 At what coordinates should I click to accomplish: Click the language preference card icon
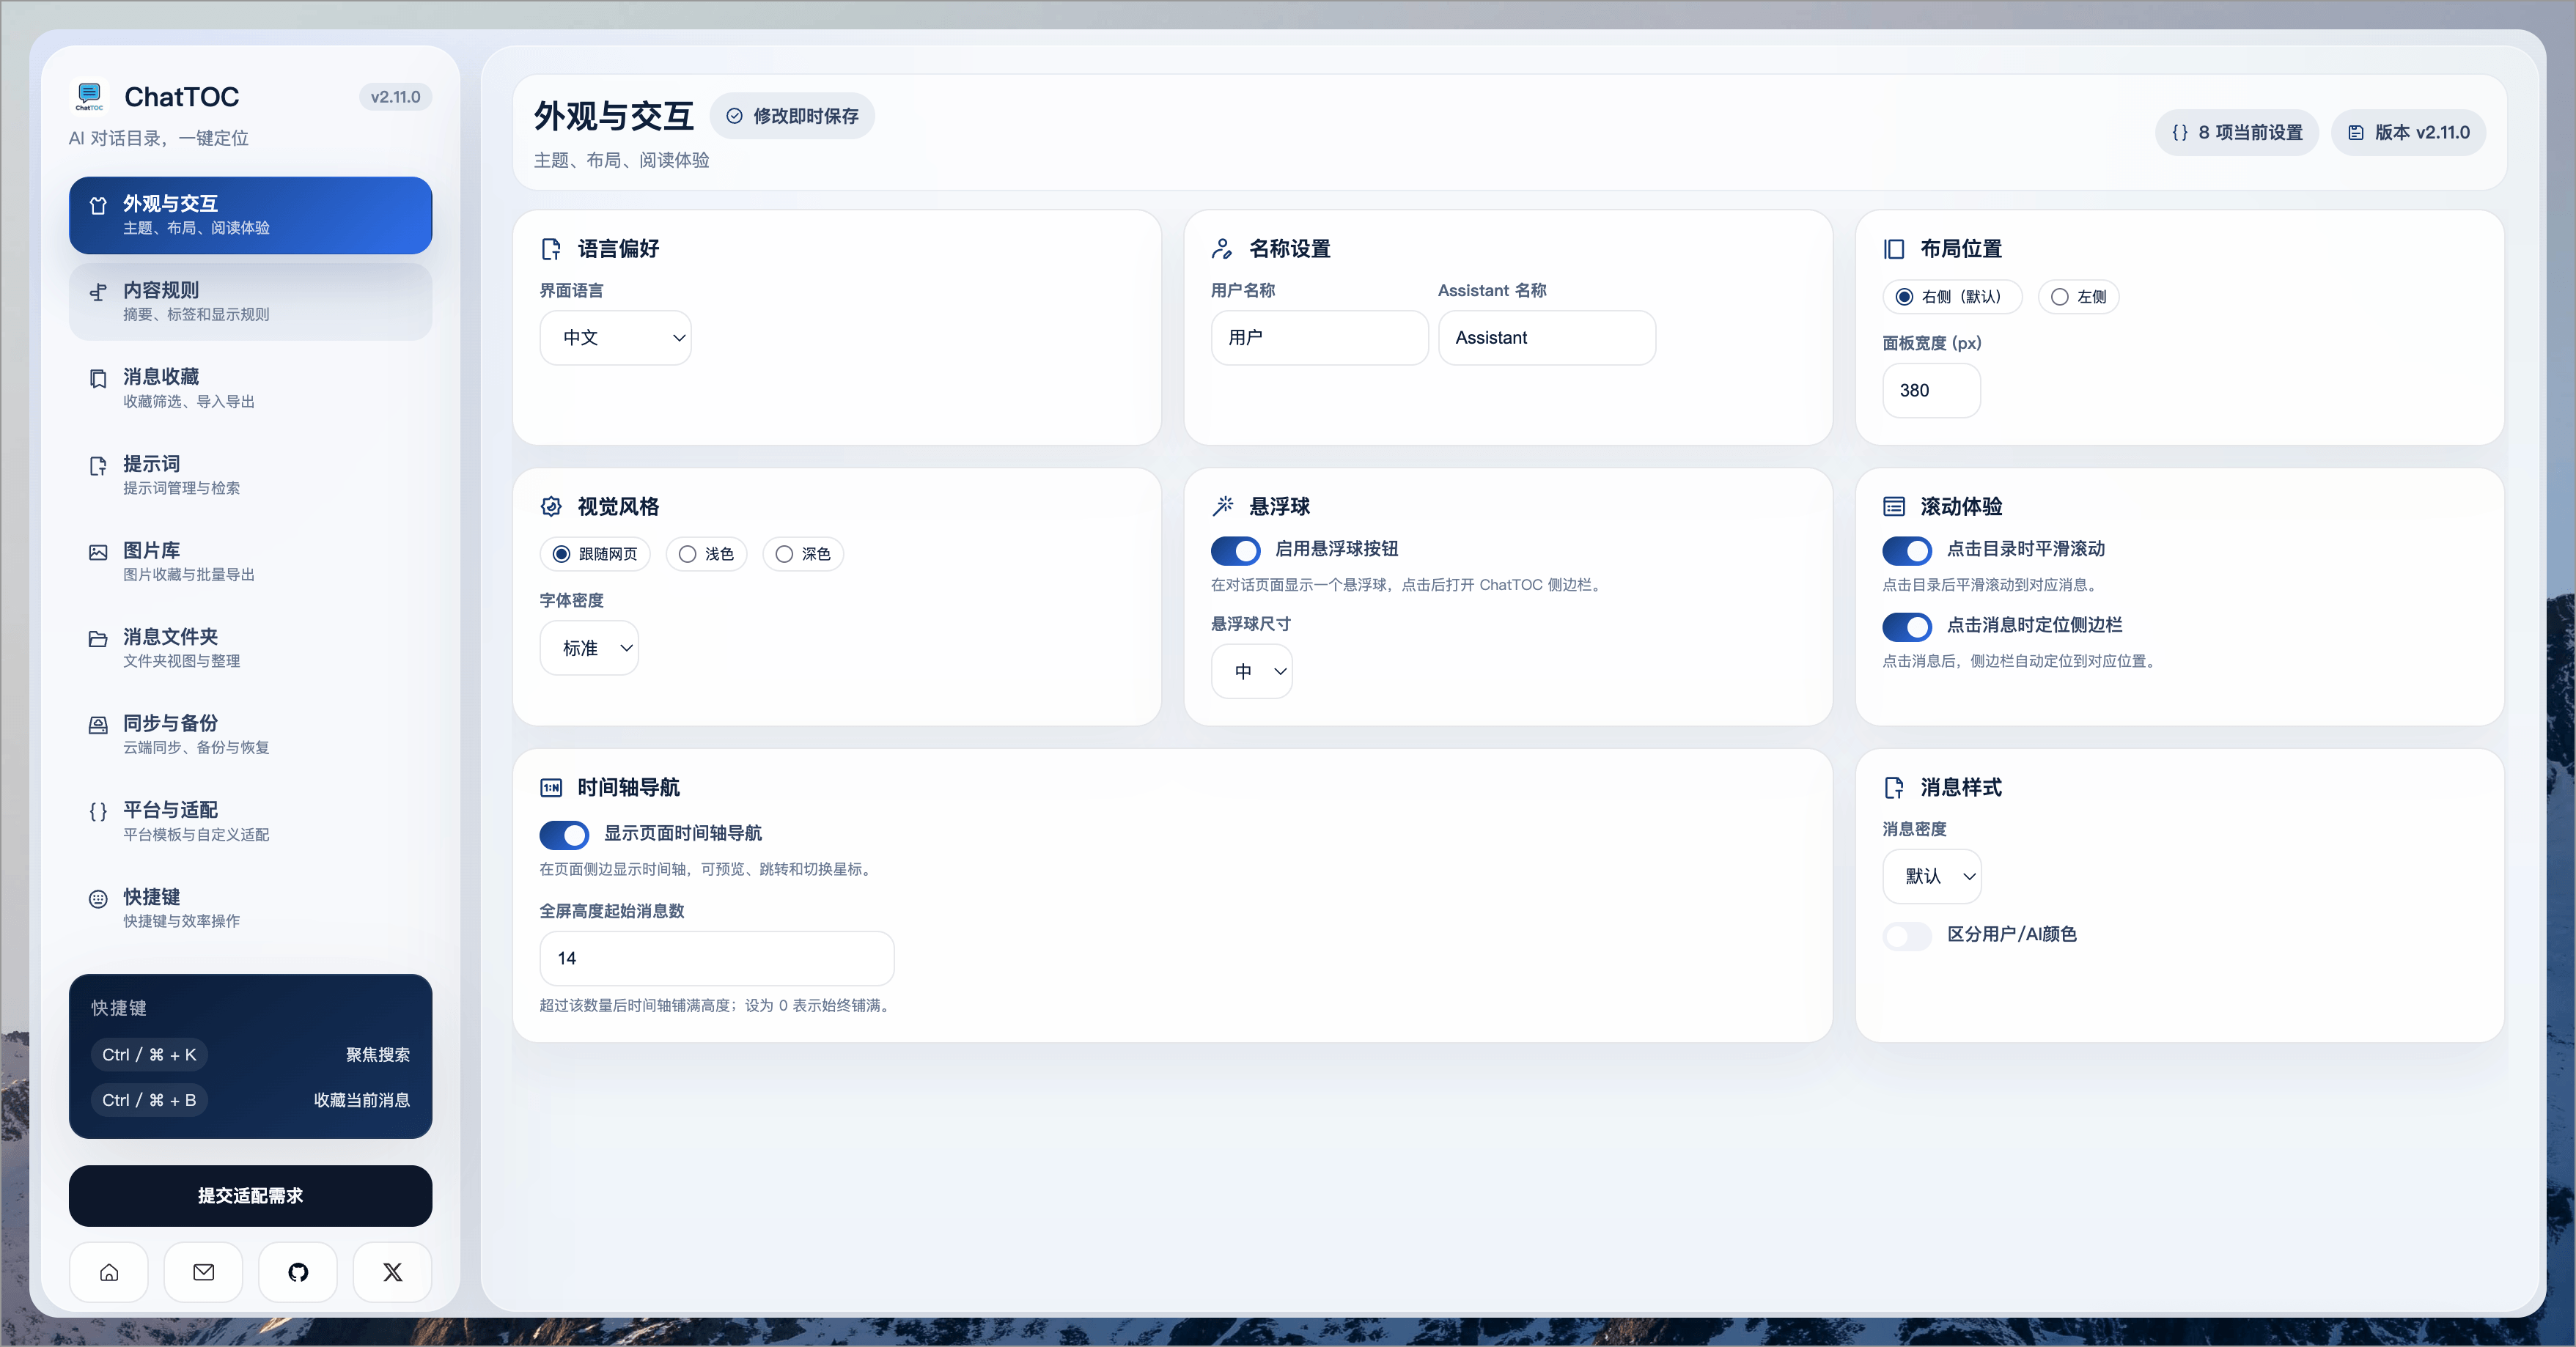tap(551, 249)
